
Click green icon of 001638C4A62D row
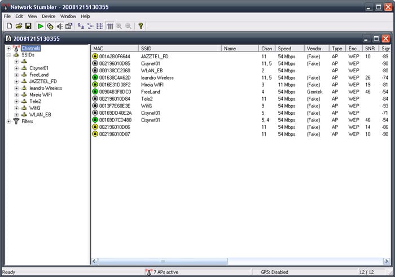pyautogui.click(x=95, y=77)
